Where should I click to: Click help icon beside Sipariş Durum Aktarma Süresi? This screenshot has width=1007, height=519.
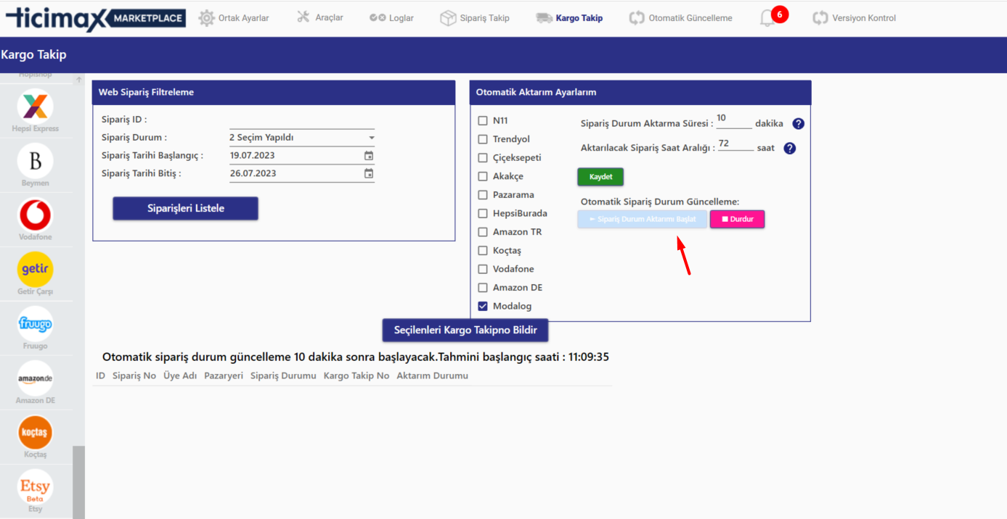[799, 124]
